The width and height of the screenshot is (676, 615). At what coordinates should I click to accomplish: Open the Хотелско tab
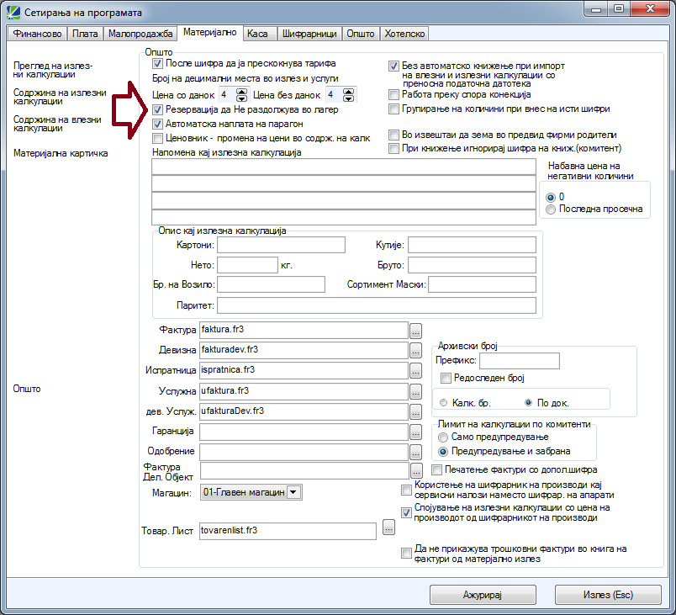point(404,34)
